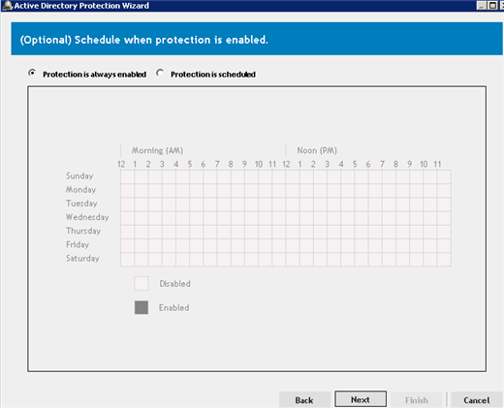Click the Noon (PM) header label

317,150
